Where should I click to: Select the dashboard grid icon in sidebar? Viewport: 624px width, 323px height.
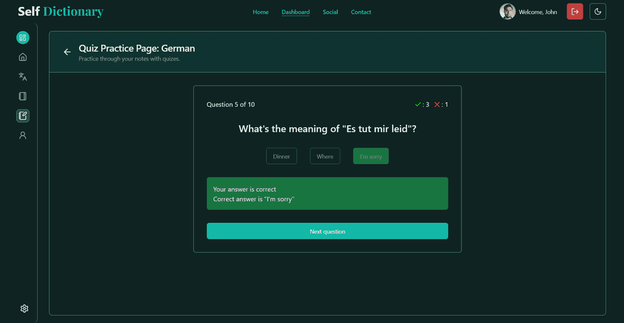click(23, 37)
